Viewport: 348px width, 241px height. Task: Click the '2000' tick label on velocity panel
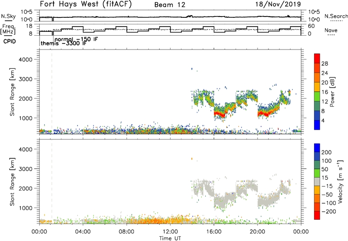[25, 188]
